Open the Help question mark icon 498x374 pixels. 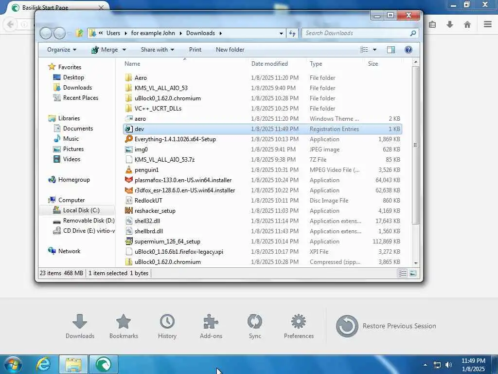pos(409,50)
